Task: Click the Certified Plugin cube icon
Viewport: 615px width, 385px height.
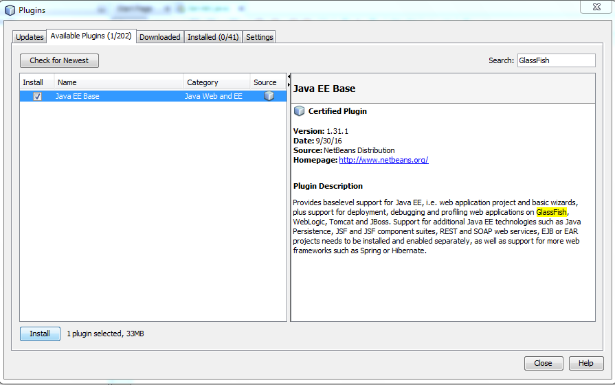Action: point(300,111)
